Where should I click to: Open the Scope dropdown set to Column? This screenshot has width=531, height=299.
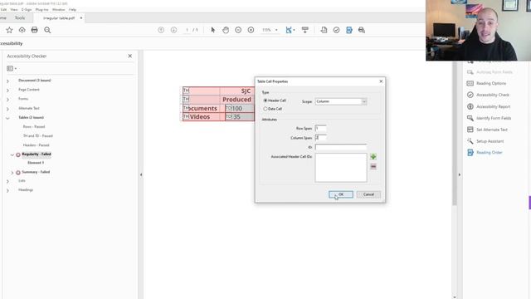(x=341, y=101)
